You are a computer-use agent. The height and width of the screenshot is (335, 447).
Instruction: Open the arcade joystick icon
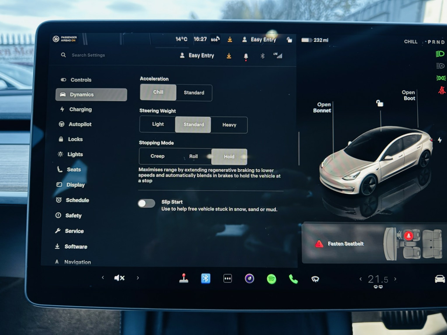click(184, 278)
